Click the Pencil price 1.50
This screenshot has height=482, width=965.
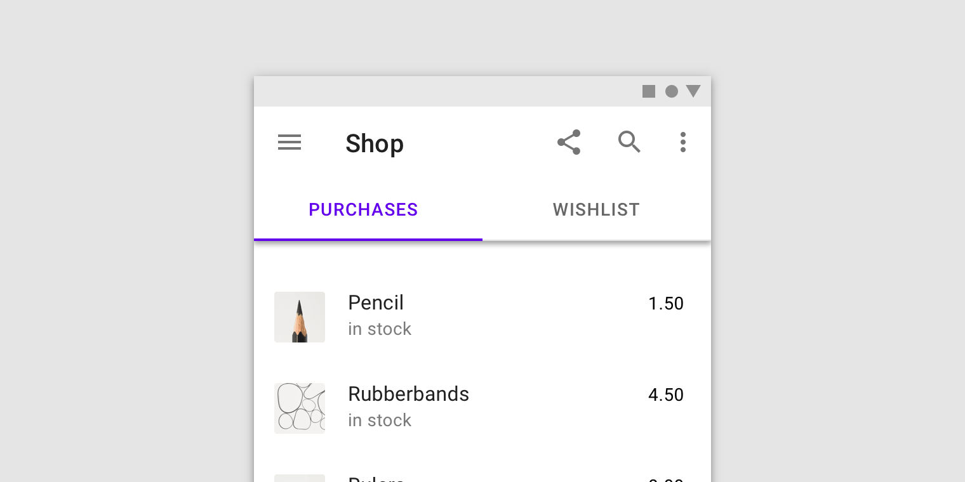[x=666, y=304]
